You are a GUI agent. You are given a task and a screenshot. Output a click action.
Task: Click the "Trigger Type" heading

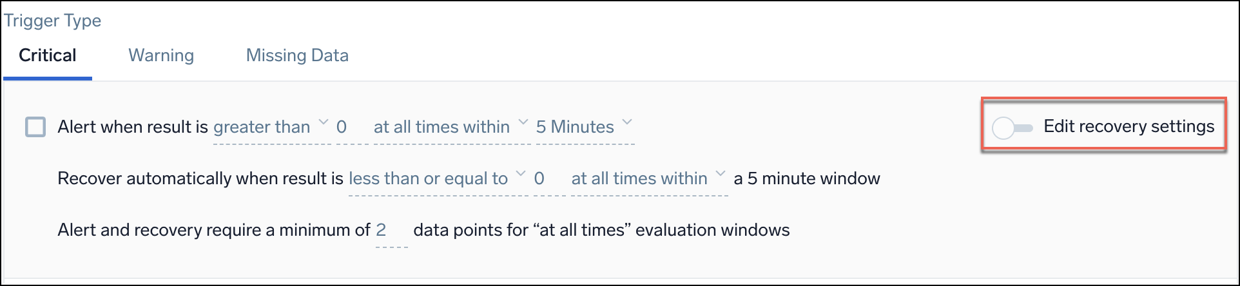[53, 21]
